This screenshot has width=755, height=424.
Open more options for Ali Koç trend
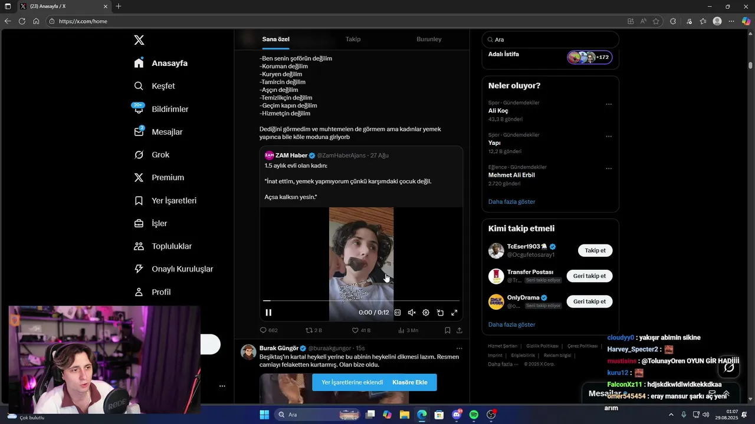tap(609, 104)
